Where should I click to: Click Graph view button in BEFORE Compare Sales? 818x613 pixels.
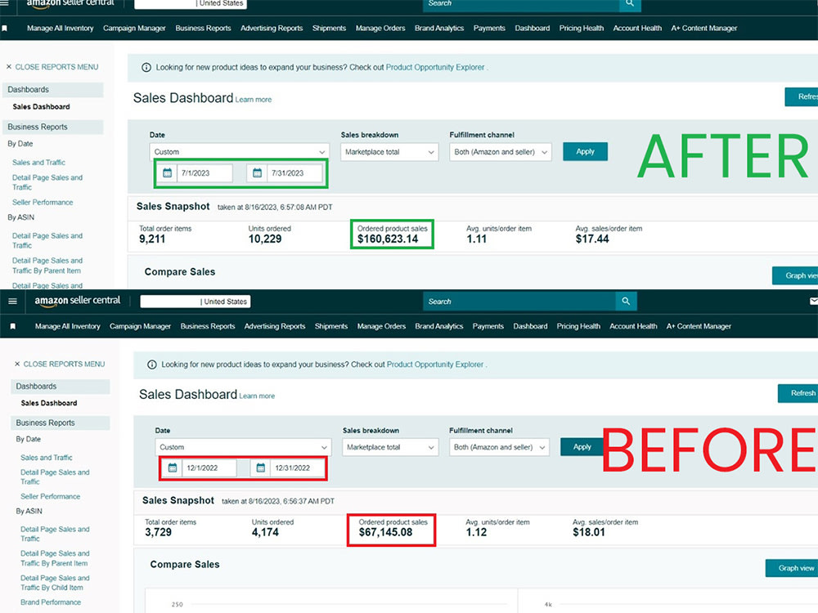pyautogui.click(x=791, y=568)
